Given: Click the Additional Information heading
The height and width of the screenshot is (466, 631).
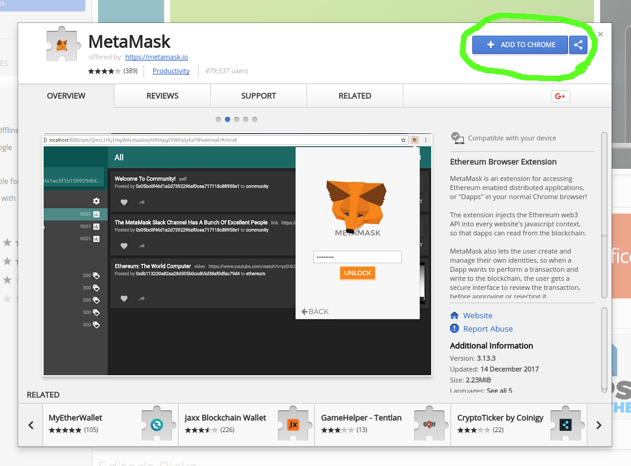Looking at the screenshot, I should click(491, 346).
